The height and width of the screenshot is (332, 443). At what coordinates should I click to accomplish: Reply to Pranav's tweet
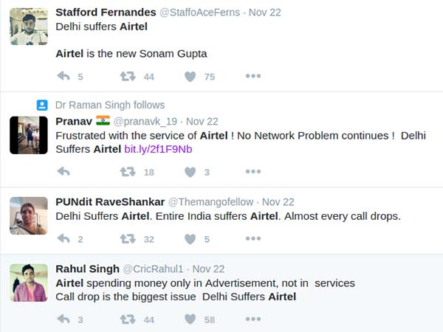click(x=63, y=172)
